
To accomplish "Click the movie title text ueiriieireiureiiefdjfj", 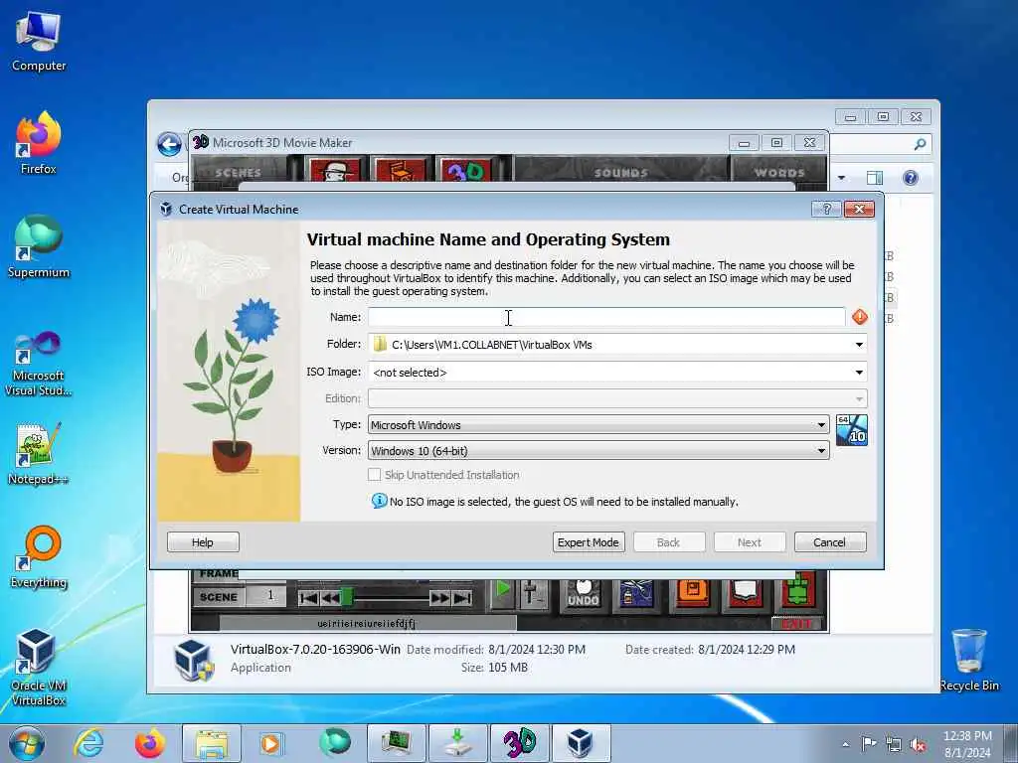I will coord(366,624).
